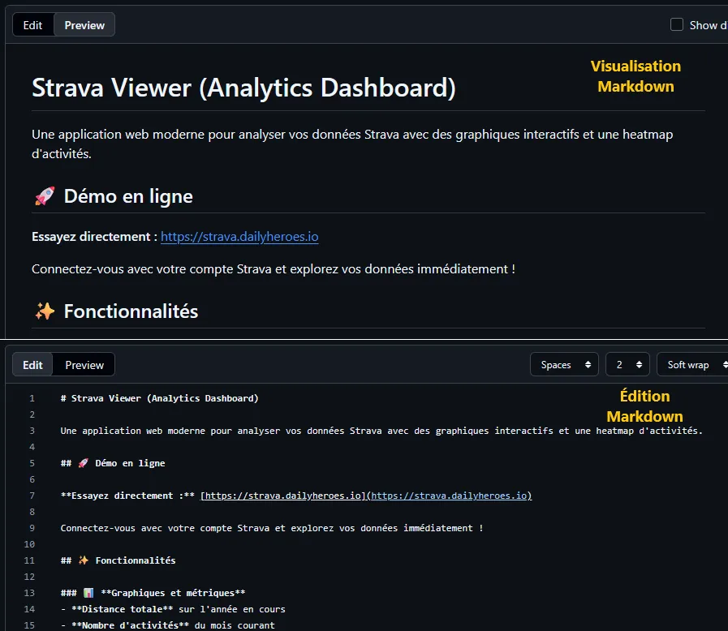Screen dimensions: 728x631
Task: Place cursor in line 3 description text
Action: pyautogui.click(x=381, y=431)
